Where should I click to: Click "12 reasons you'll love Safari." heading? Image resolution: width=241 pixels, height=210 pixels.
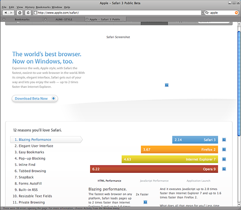38,130
